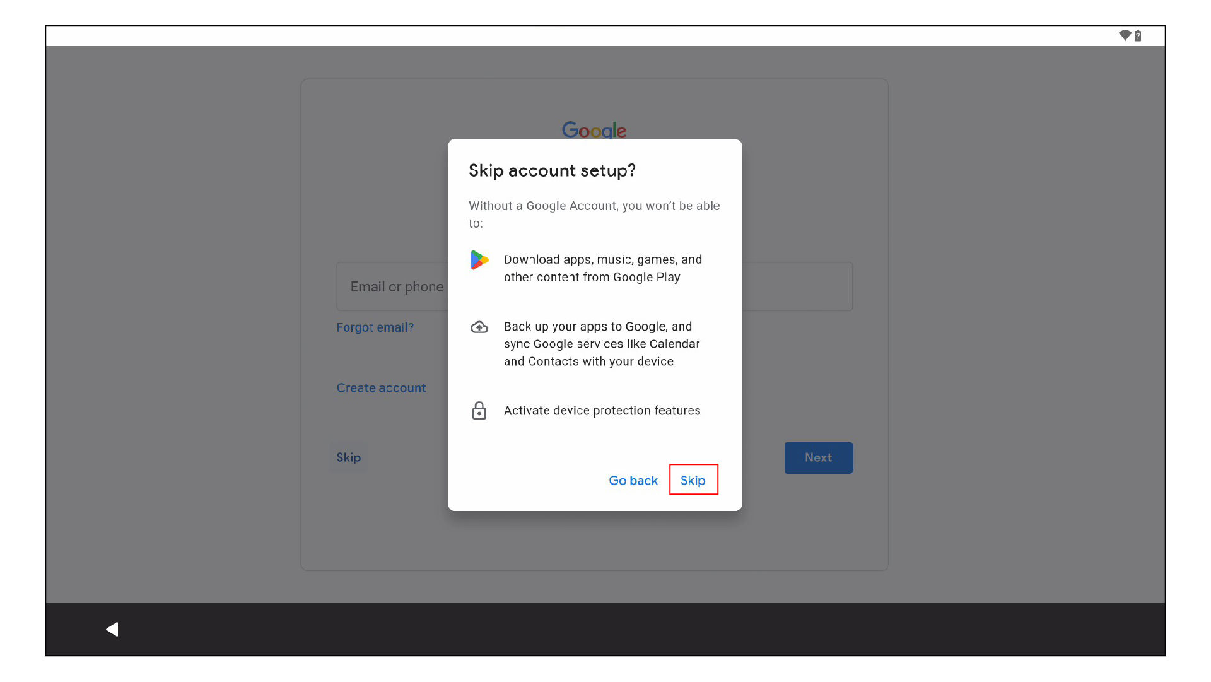1211x682 pixels.
Task: Click the blue Next button
Action: tap(818, 457)
